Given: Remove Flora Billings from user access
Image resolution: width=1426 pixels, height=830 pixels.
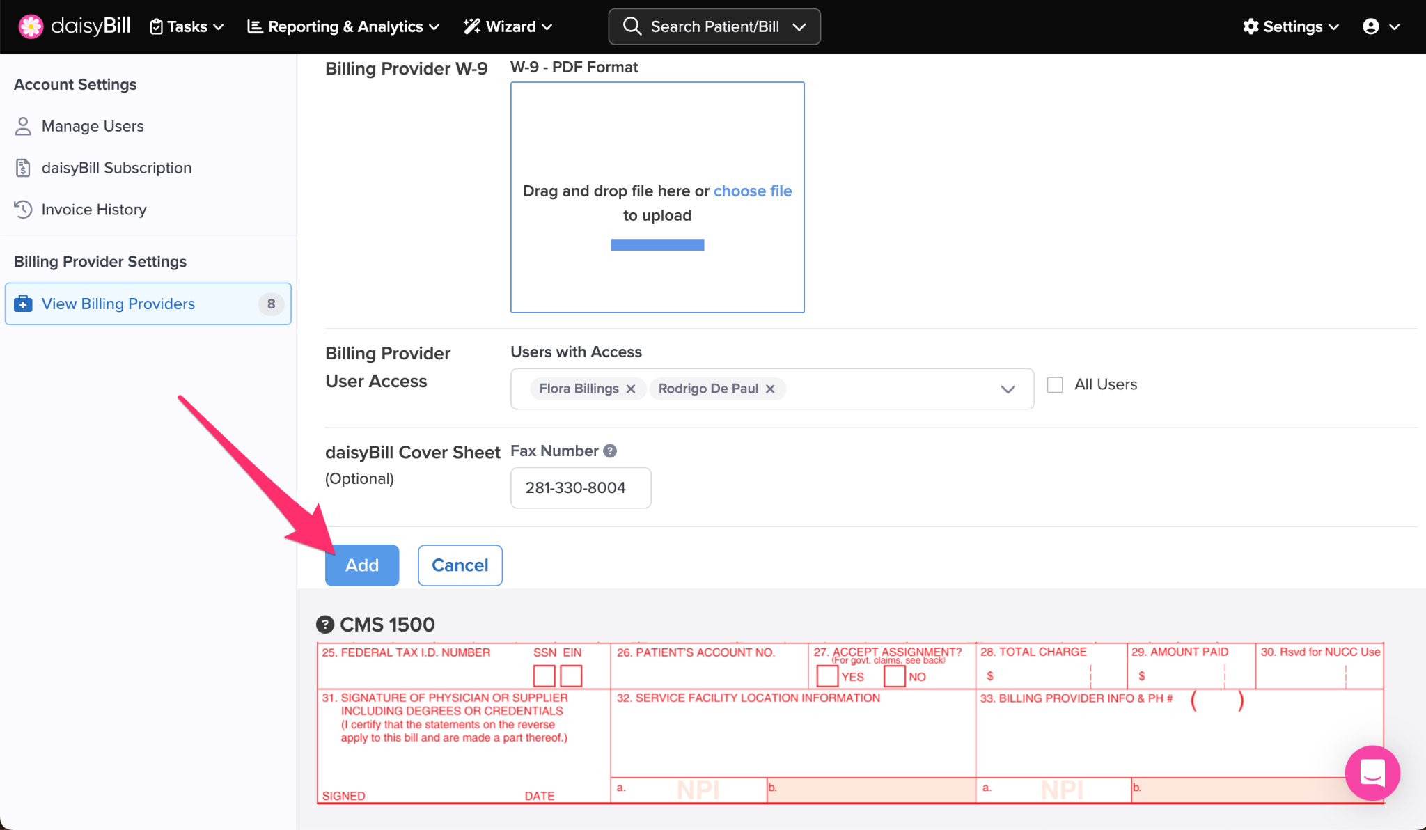Looking at the screenshot, I should pos(631,389).
